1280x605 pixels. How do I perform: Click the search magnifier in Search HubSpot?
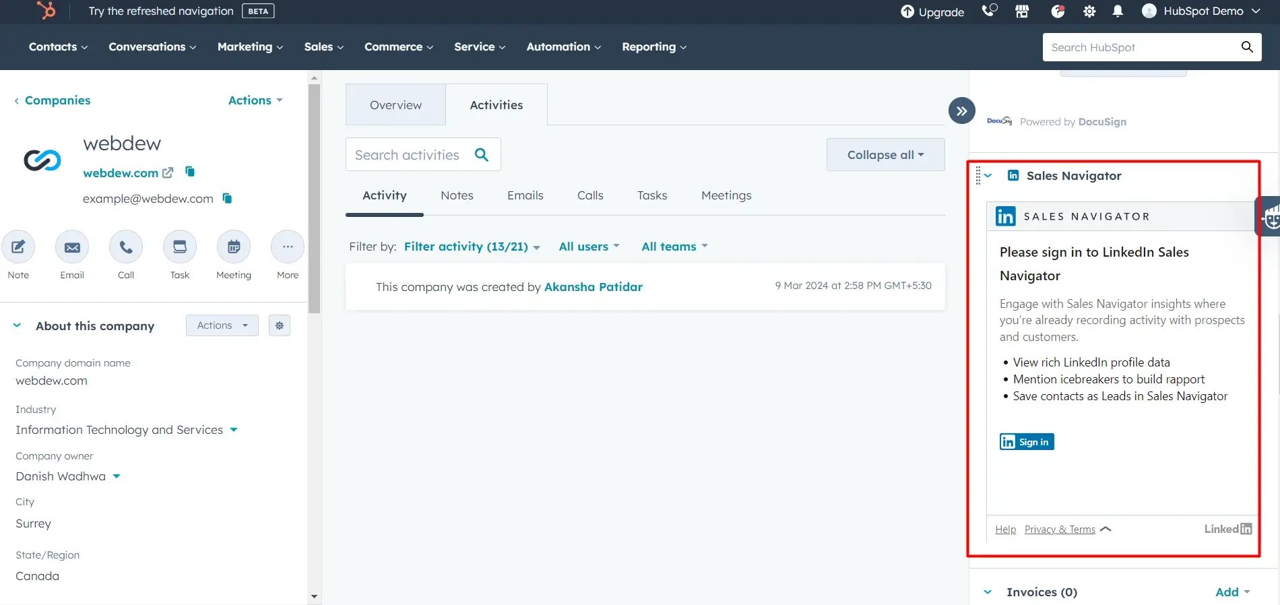tap(1247, 46)
